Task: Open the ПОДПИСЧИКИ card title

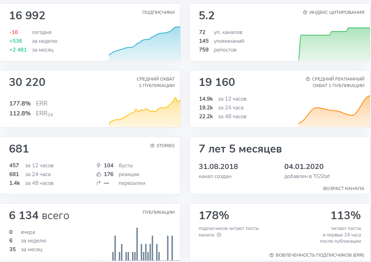Action: click(158, 12)
